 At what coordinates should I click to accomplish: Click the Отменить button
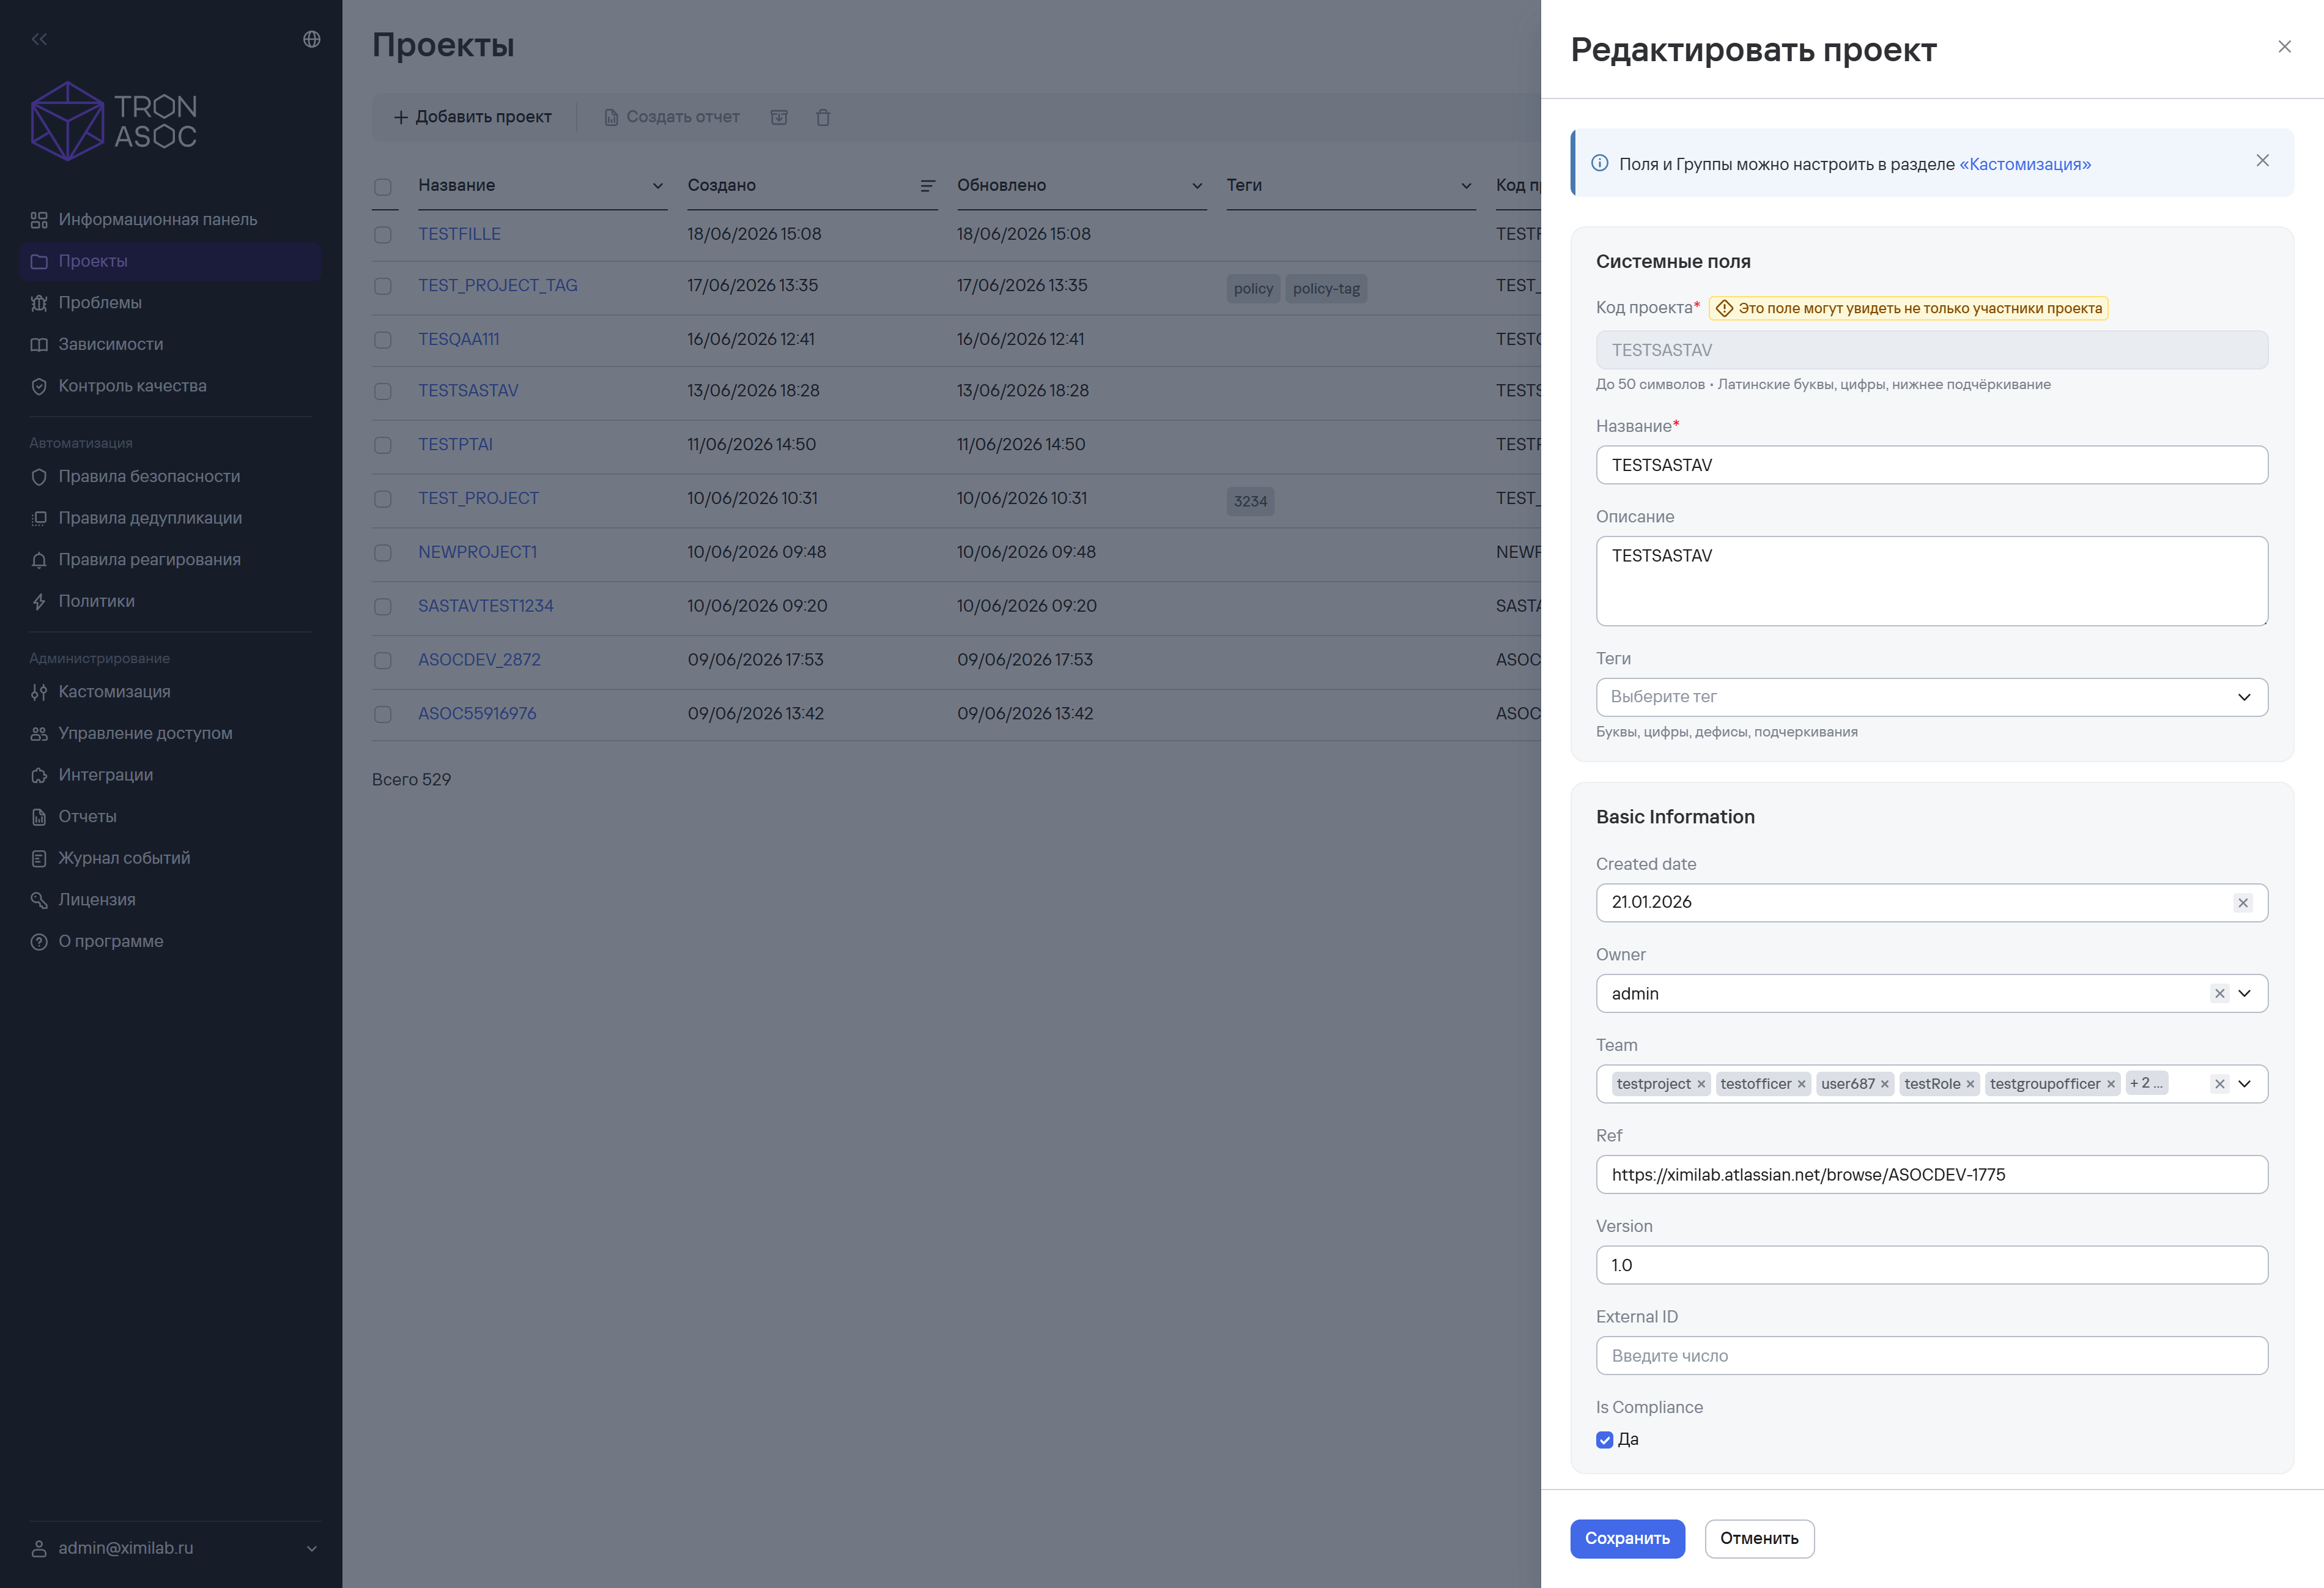(1759, 1539)
